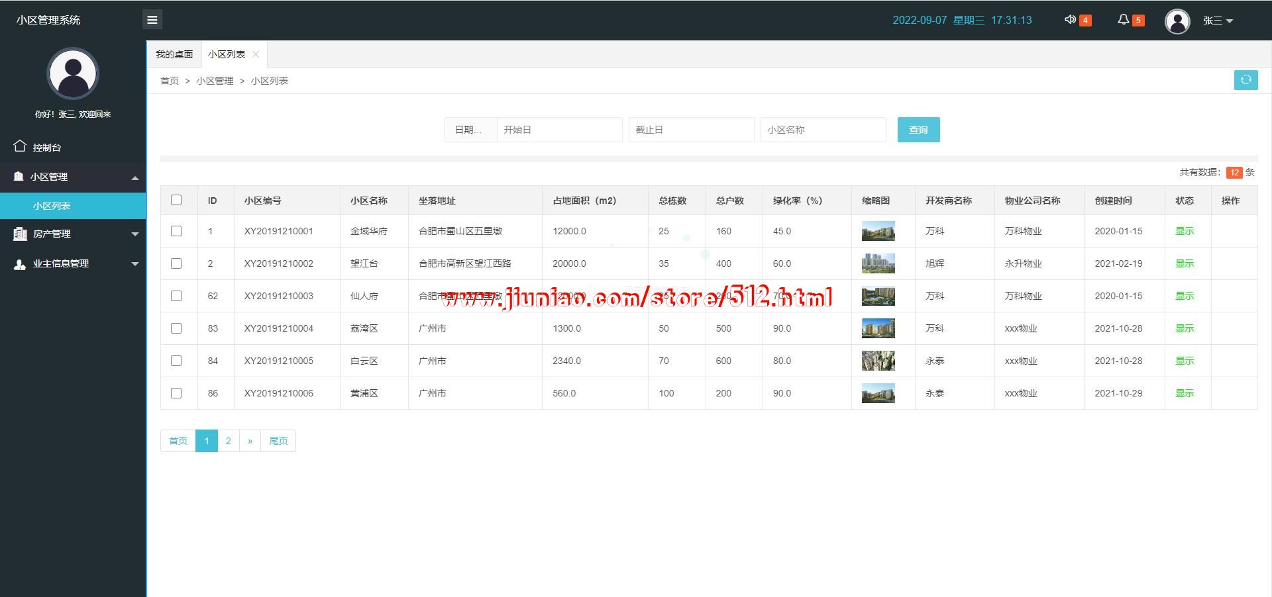
Task: Click the refresh icon button
Action: point(1245,80)
